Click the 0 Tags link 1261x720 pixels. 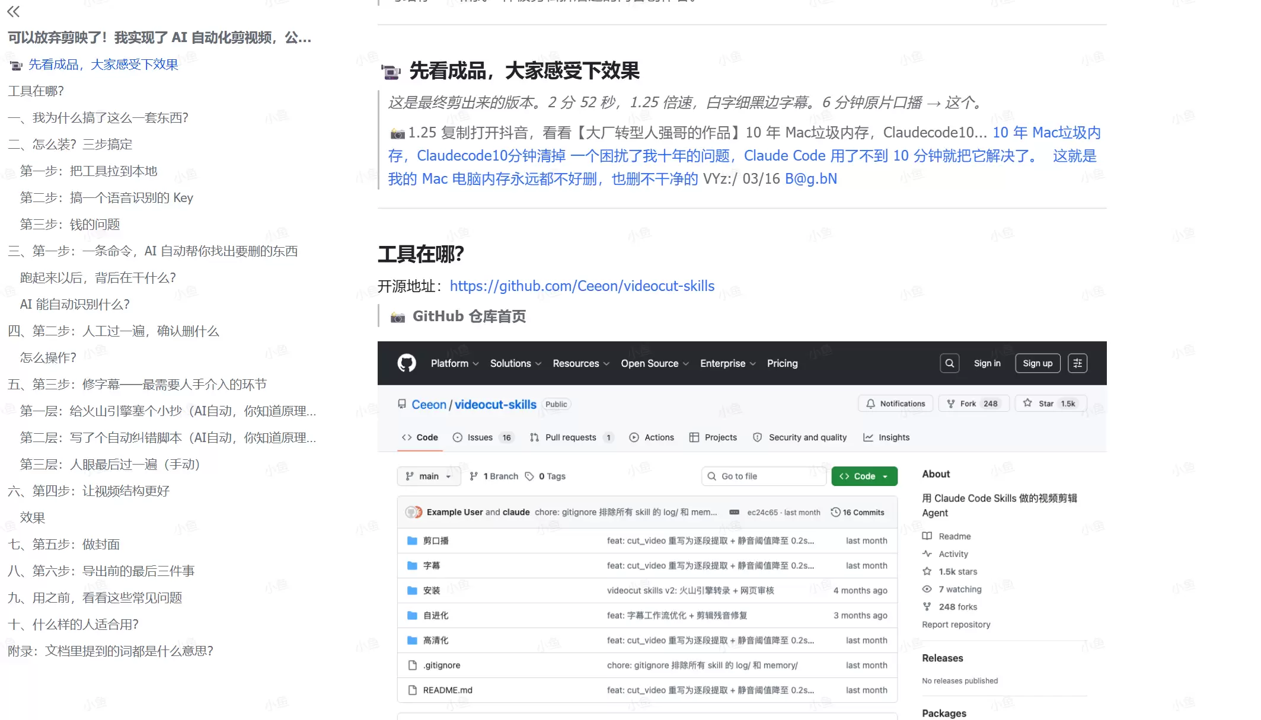click(545, 476)
